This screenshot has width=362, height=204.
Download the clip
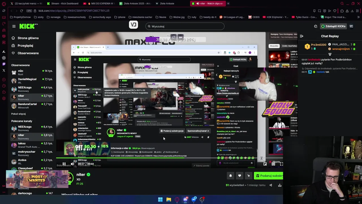click(x=280, y=185)
